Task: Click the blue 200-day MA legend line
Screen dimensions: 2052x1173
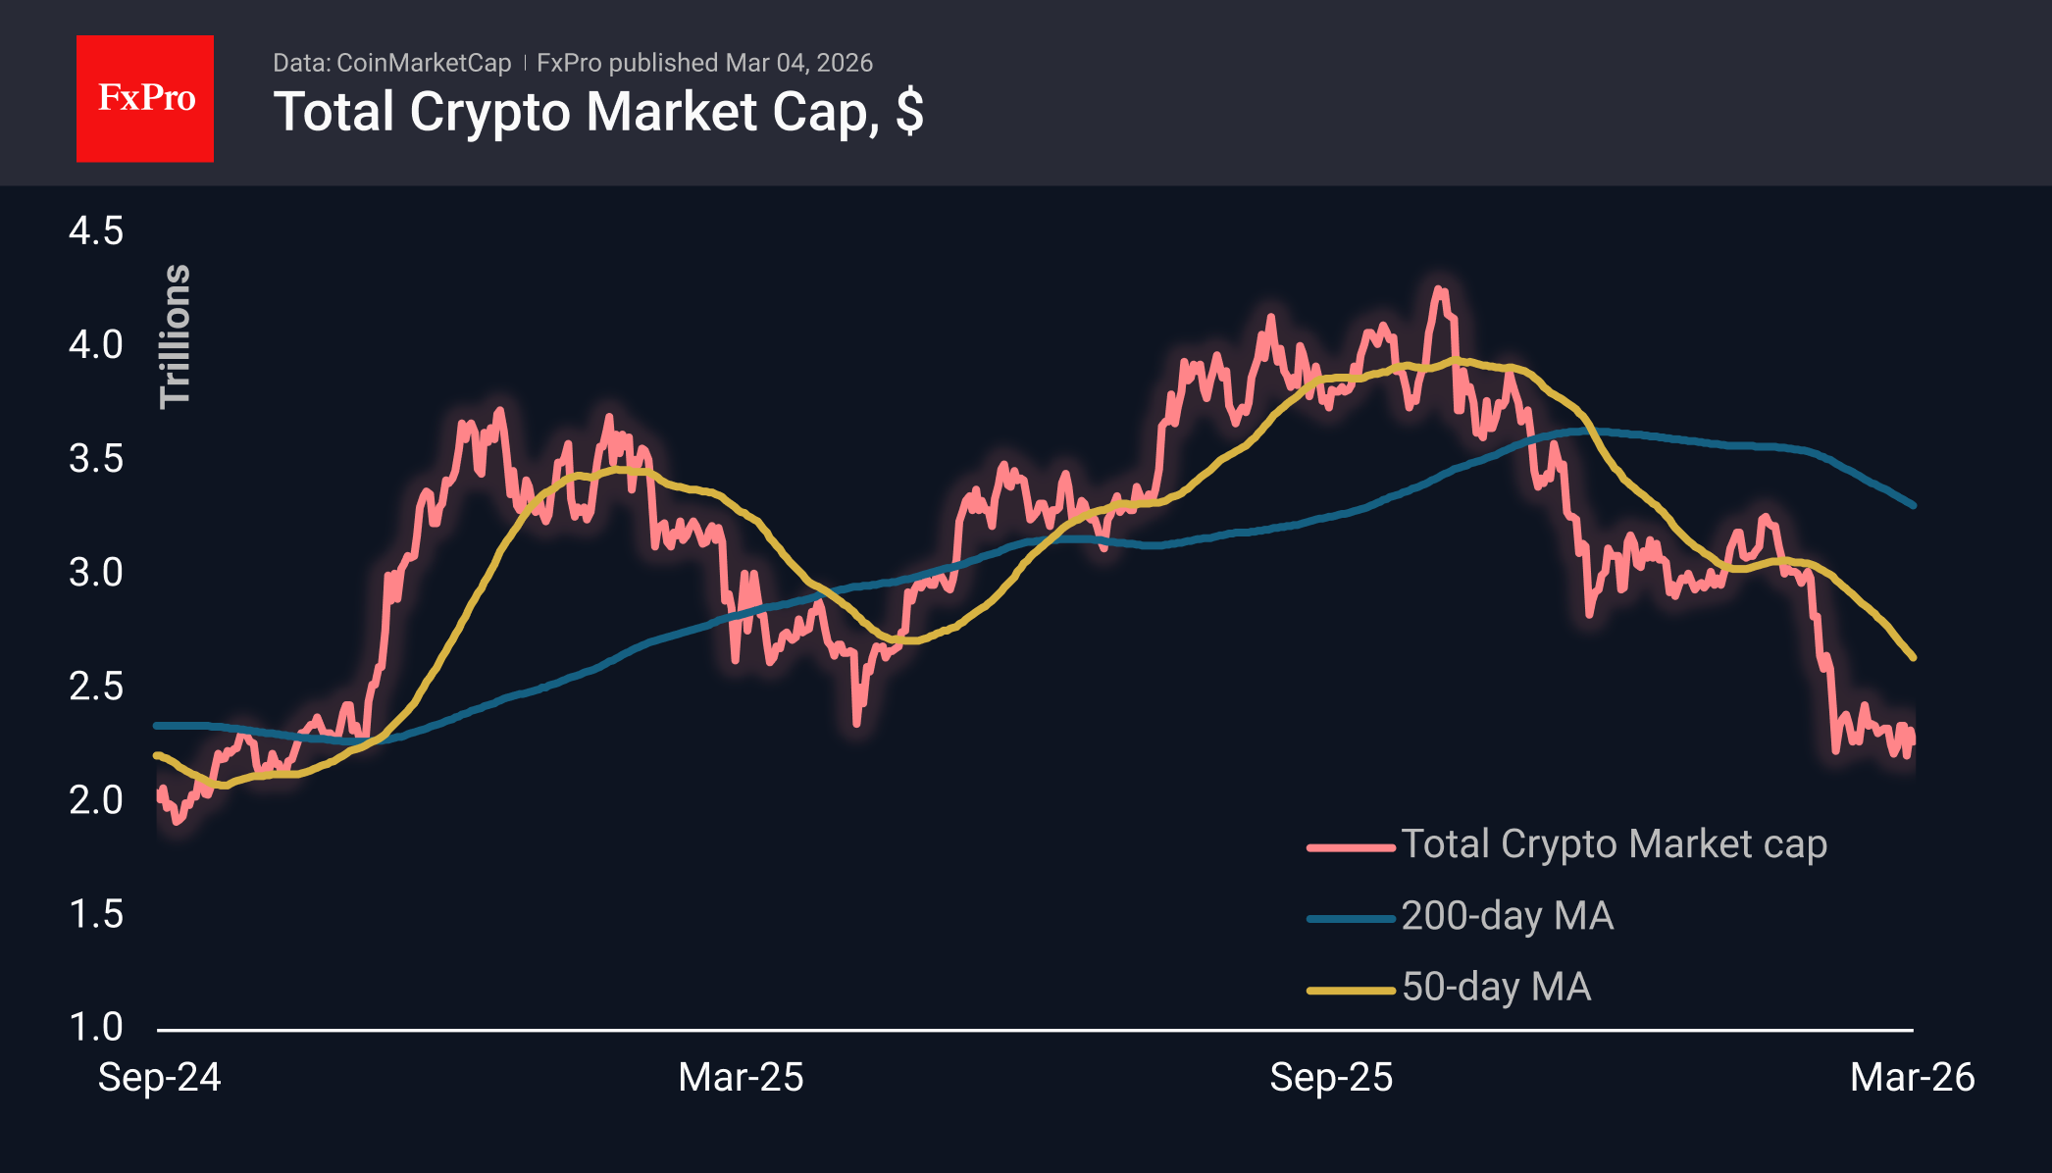Action: [x=1351, y=919]
